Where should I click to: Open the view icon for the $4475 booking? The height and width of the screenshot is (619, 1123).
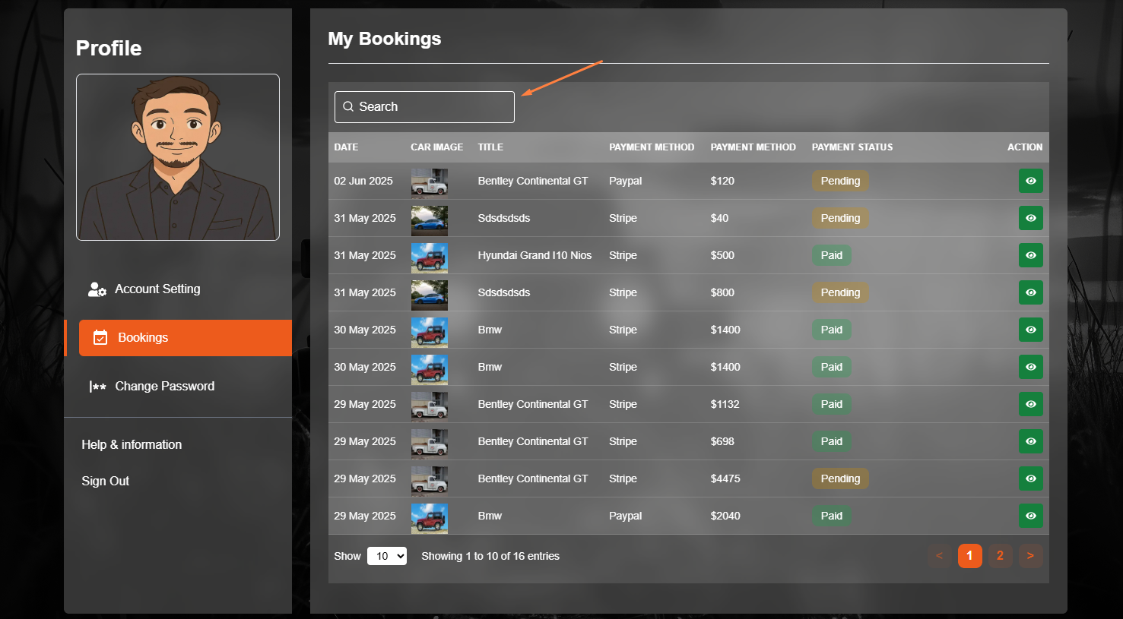click(x=1030, y=478)
